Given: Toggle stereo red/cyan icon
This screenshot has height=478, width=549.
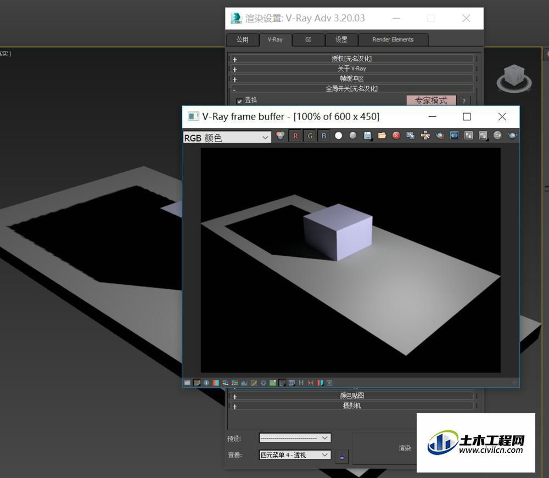Looking at the screenshot, I should click(x=320, y=383).
